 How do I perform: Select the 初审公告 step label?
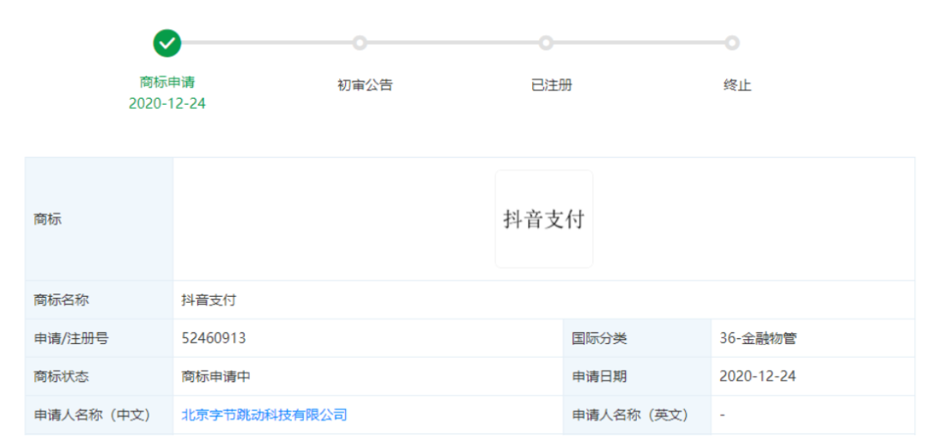(365, 85)
